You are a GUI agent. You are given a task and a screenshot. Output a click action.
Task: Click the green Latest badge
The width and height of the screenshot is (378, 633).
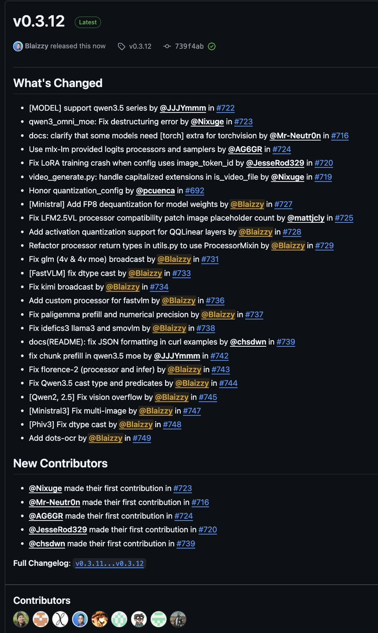(88, 22)
